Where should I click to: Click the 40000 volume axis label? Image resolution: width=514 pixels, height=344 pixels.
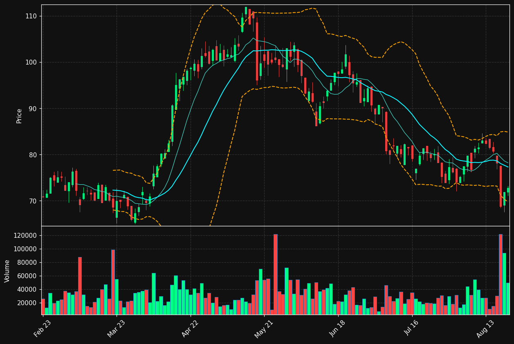tap(28, 289)
